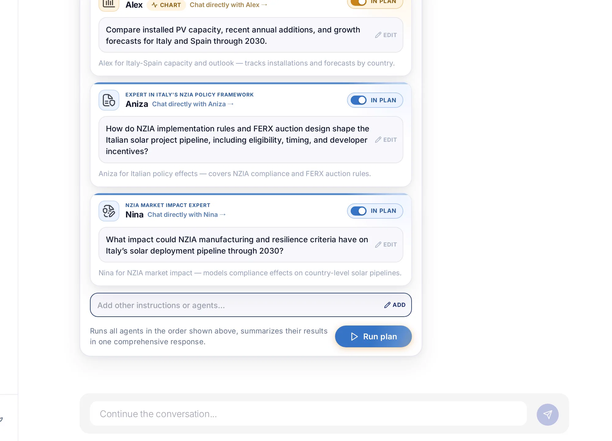This screenshot has width=612, height=441.
Task: Click Nina's question about Italy's solar pipeline
Action: click(237, 245)
